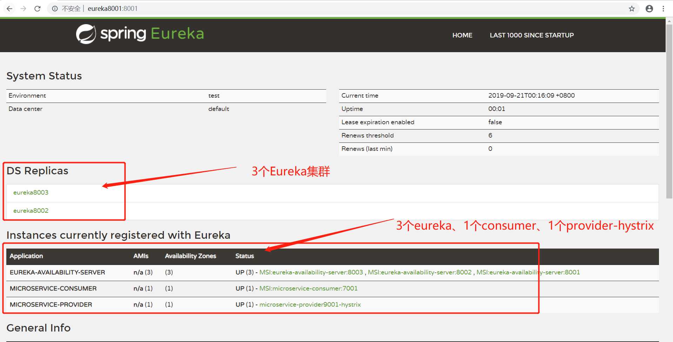673x342 pixels.
Task: Select the EUREKA-AVAILABILITY-SERVER application cell
Action: [57, 272]
